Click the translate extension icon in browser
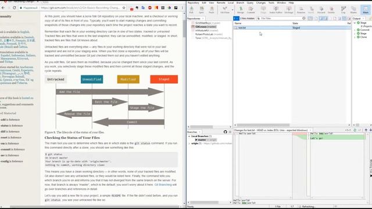Image resolution: width=372 pixels, height=209 pixels. coord(143,8)
